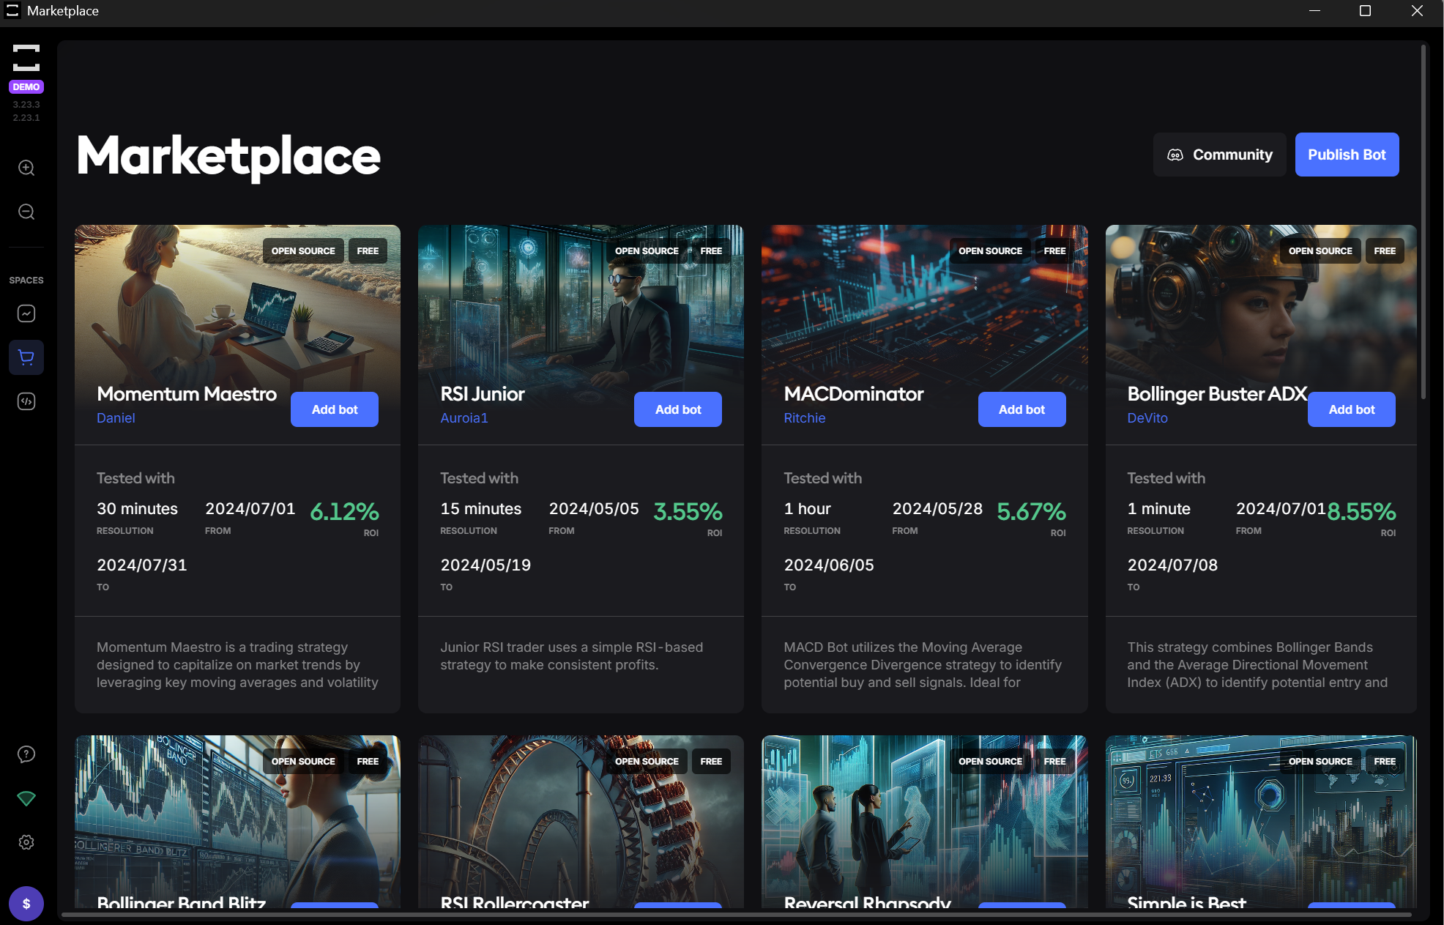Click the settings gear icon in sidebar
Screen dimensions: 1444x925
pyautogui.click(x=26, y=842)
